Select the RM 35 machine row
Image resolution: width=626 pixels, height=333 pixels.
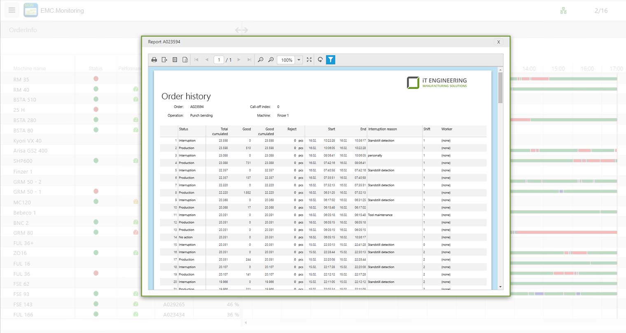pyautogui.click(x=21, y=79)
